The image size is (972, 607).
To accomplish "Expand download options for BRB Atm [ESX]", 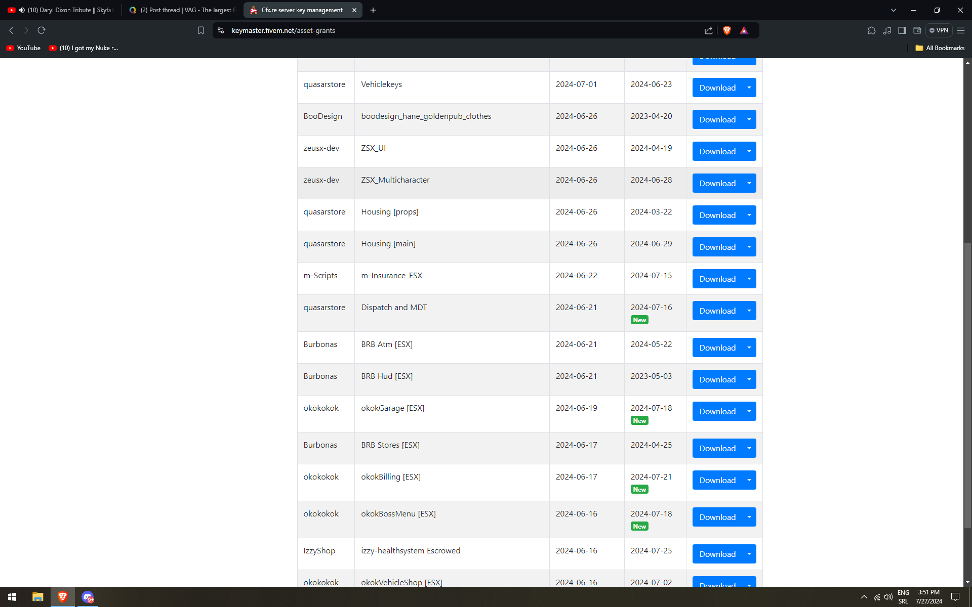I will point(749,348).
